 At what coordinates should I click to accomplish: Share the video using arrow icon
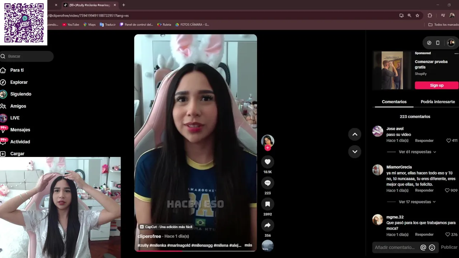[268, 225]
